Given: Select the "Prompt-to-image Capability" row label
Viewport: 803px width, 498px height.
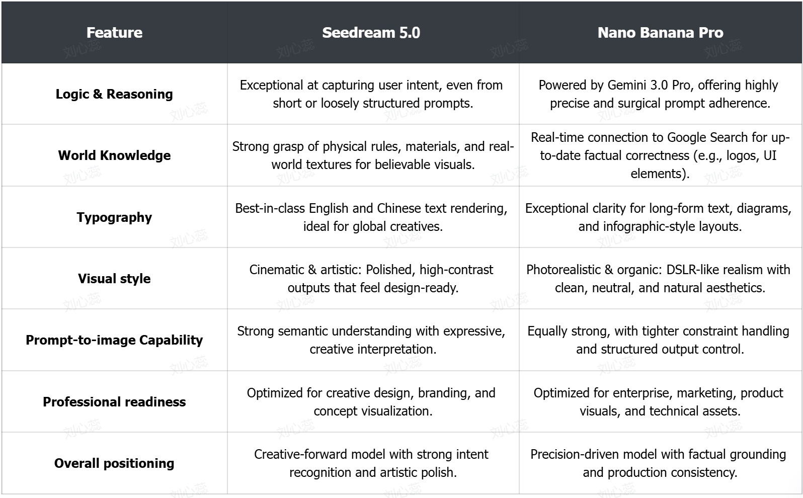Looking at the screenshot, I should pos(114,340).
